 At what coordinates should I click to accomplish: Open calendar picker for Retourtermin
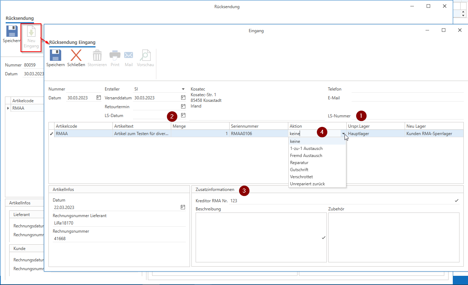coord(183,106)
